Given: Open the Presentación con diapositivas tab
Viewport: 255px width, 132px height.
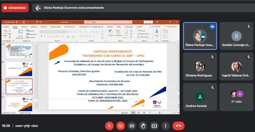Looking at the screenshot, I should pyautogui.click(x=91, y=27).
